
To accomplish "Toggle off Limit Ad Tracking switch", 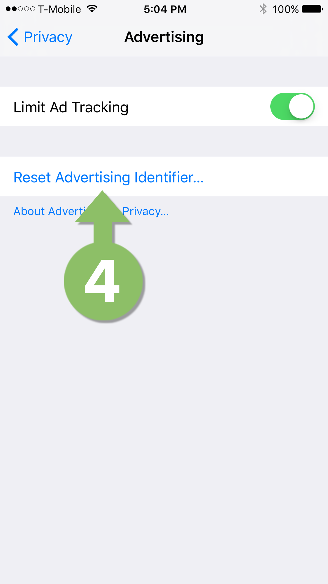I will coord(292,107).
